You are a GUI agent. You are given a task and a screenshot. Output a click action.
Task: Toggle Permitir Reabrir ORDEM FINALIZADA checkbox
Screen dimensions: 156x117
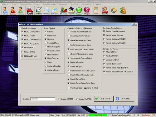(x=104, y=71)
